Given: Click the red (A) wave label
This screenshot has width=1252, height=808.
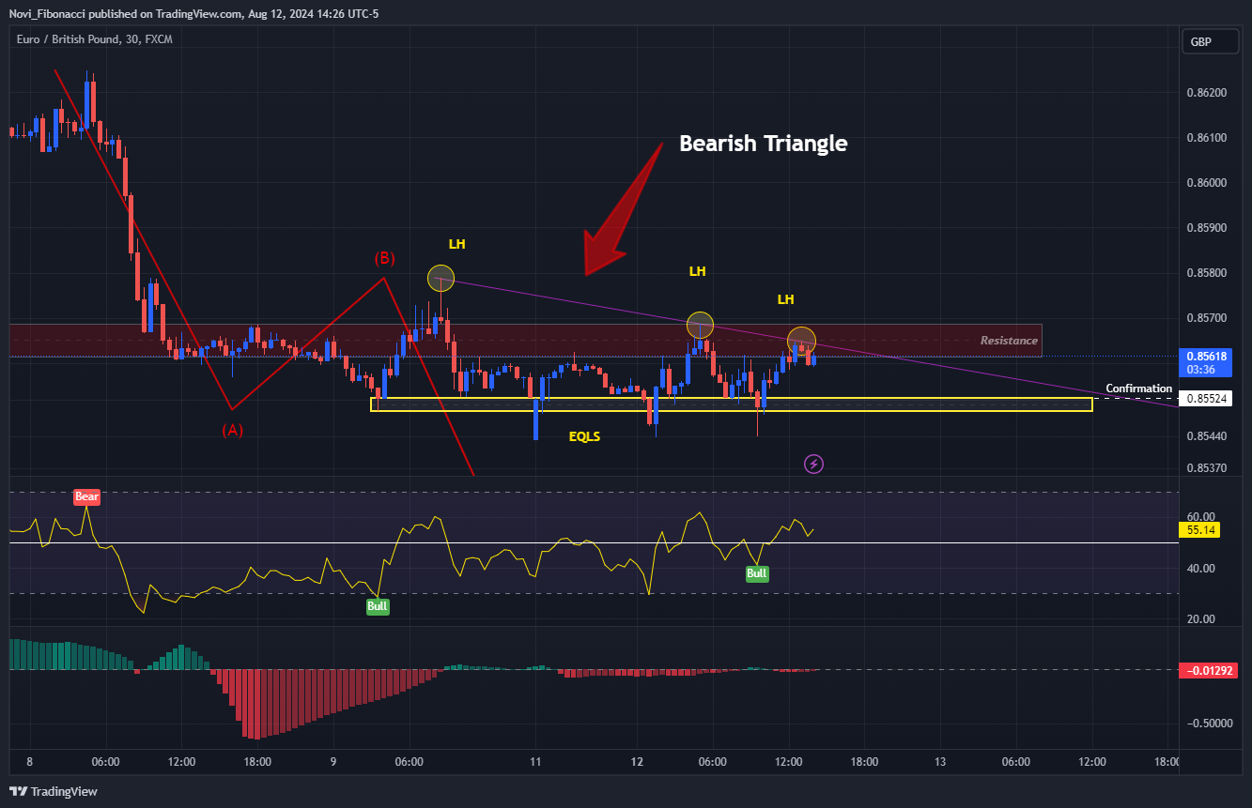Looking at the screenshot, I should (232, 431).
